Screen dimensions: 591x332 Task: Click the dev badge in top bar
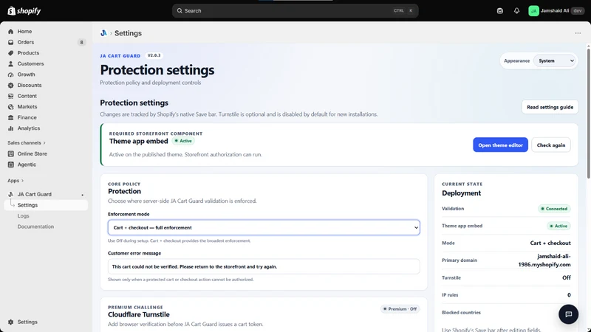pos(578,11)
